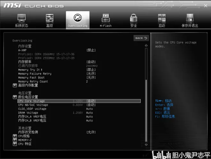
Task: Select the Memory Fast Boot label
Action: pos(31,77)
